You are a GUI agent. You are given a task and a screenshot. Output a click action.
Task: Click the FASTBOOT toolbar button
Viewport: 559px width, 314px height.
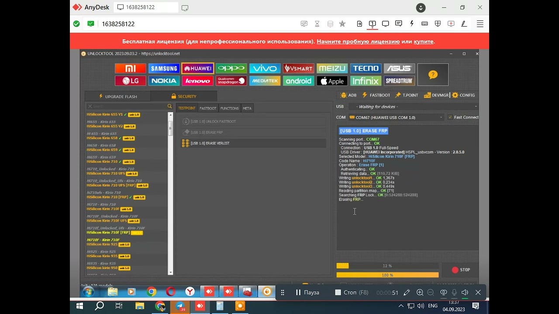tap(376, 95)
